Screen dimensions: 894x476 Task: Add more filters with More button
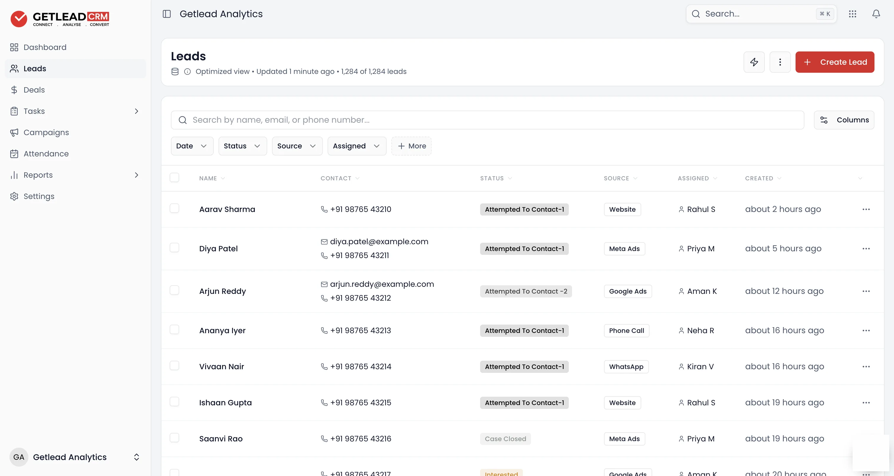click(411, 146)
